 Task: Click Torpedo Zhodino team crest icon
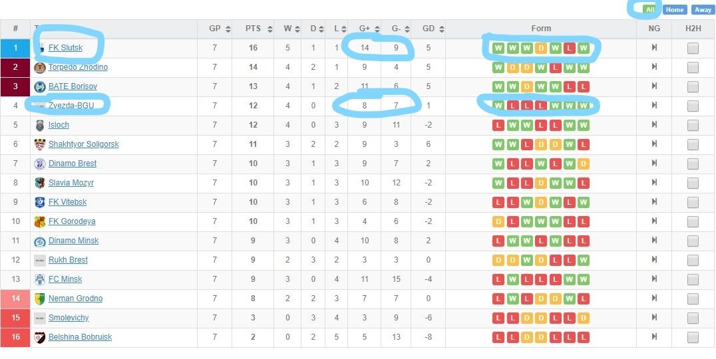coord(40,67)
